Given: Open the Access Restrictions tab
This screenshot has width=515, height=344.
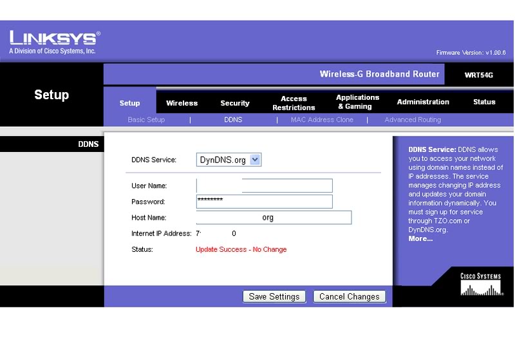Looking at the screenshot, I should click(x=294, y=103).
